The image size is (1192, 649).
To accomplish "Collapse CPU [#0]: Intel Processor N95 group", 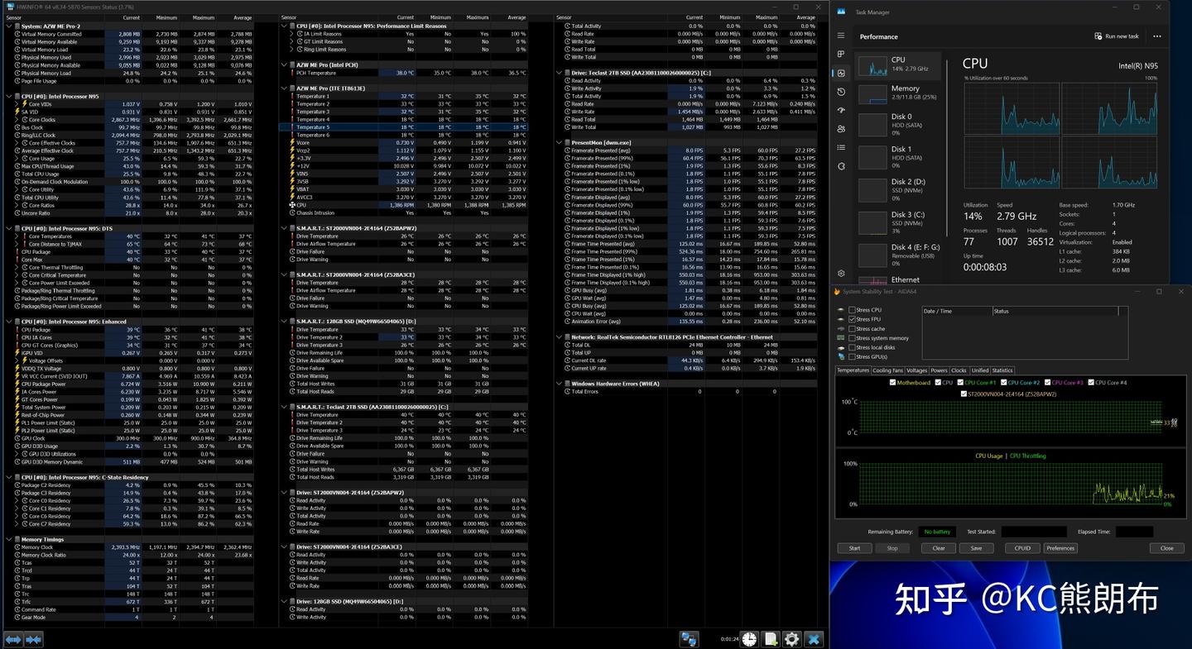I will [9, 97].
